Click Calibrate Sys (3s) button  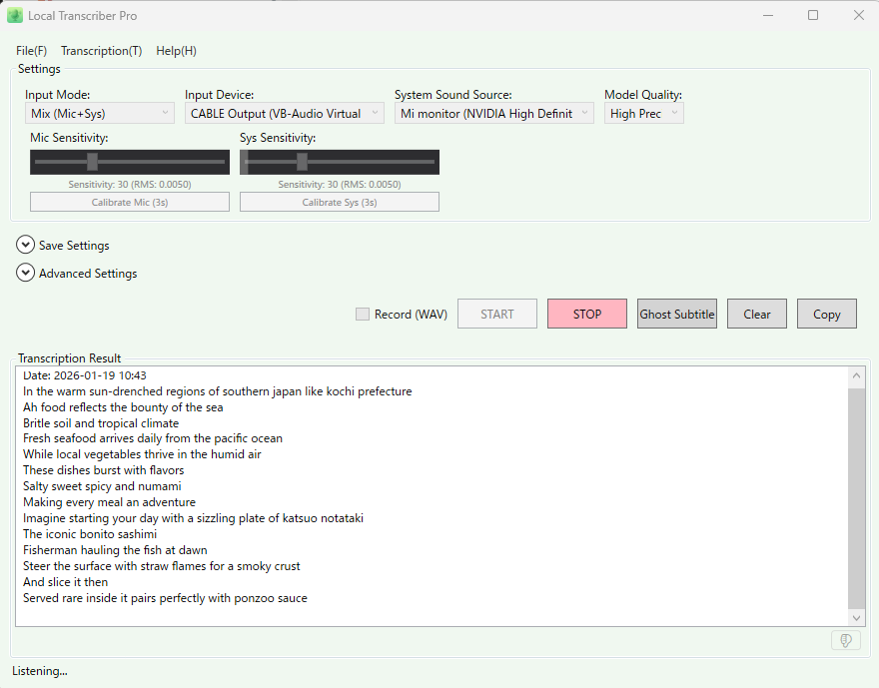click(340, 203)
